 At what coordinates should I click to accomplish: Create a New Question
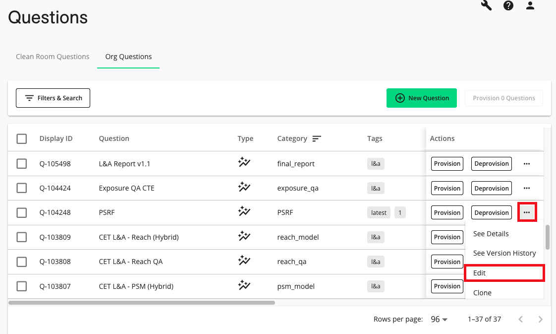[422, 98]
